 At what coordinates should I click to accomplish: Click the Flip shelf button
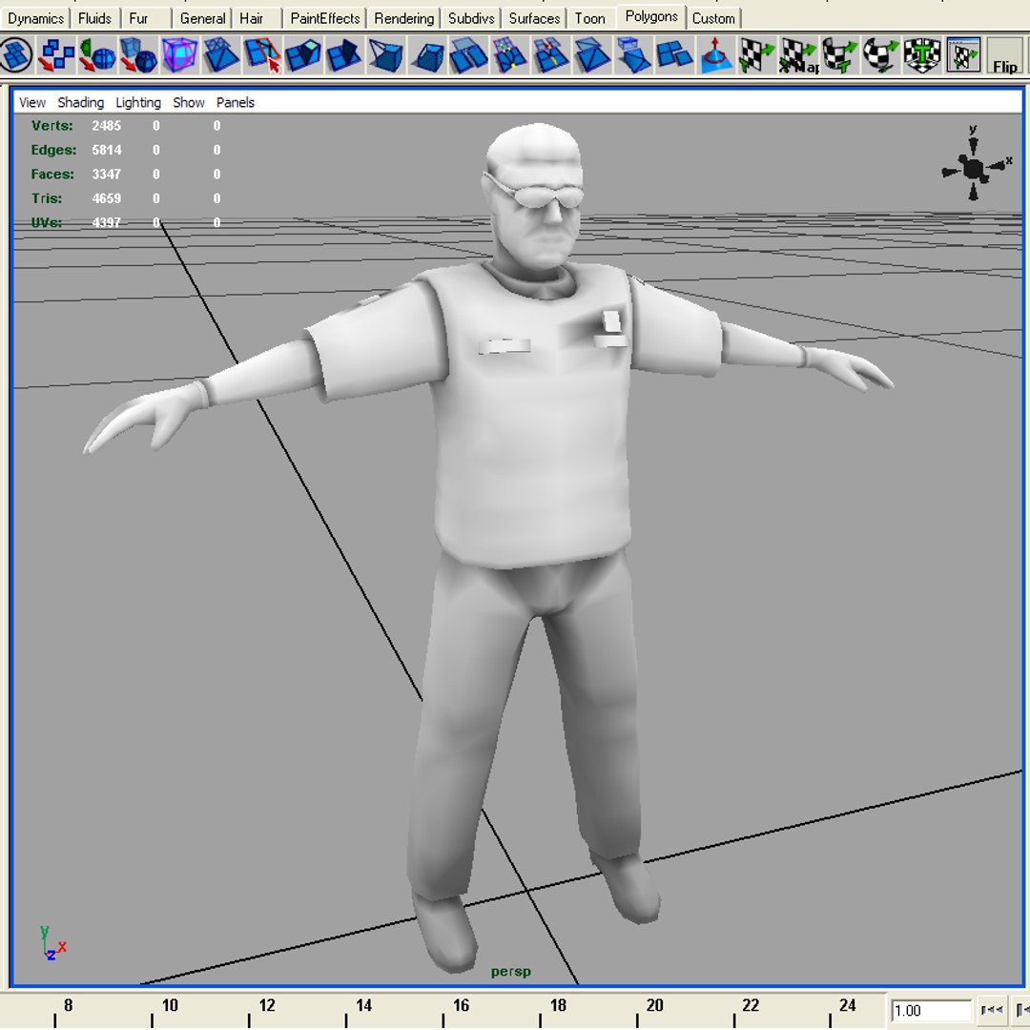(1005, 56)
